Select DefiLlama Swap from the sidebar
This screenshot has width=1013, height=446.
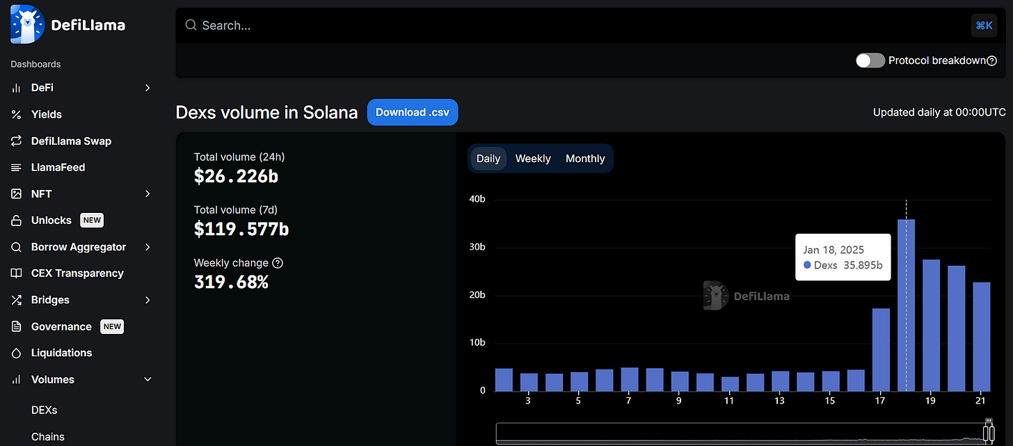click(x=71, y=141)
